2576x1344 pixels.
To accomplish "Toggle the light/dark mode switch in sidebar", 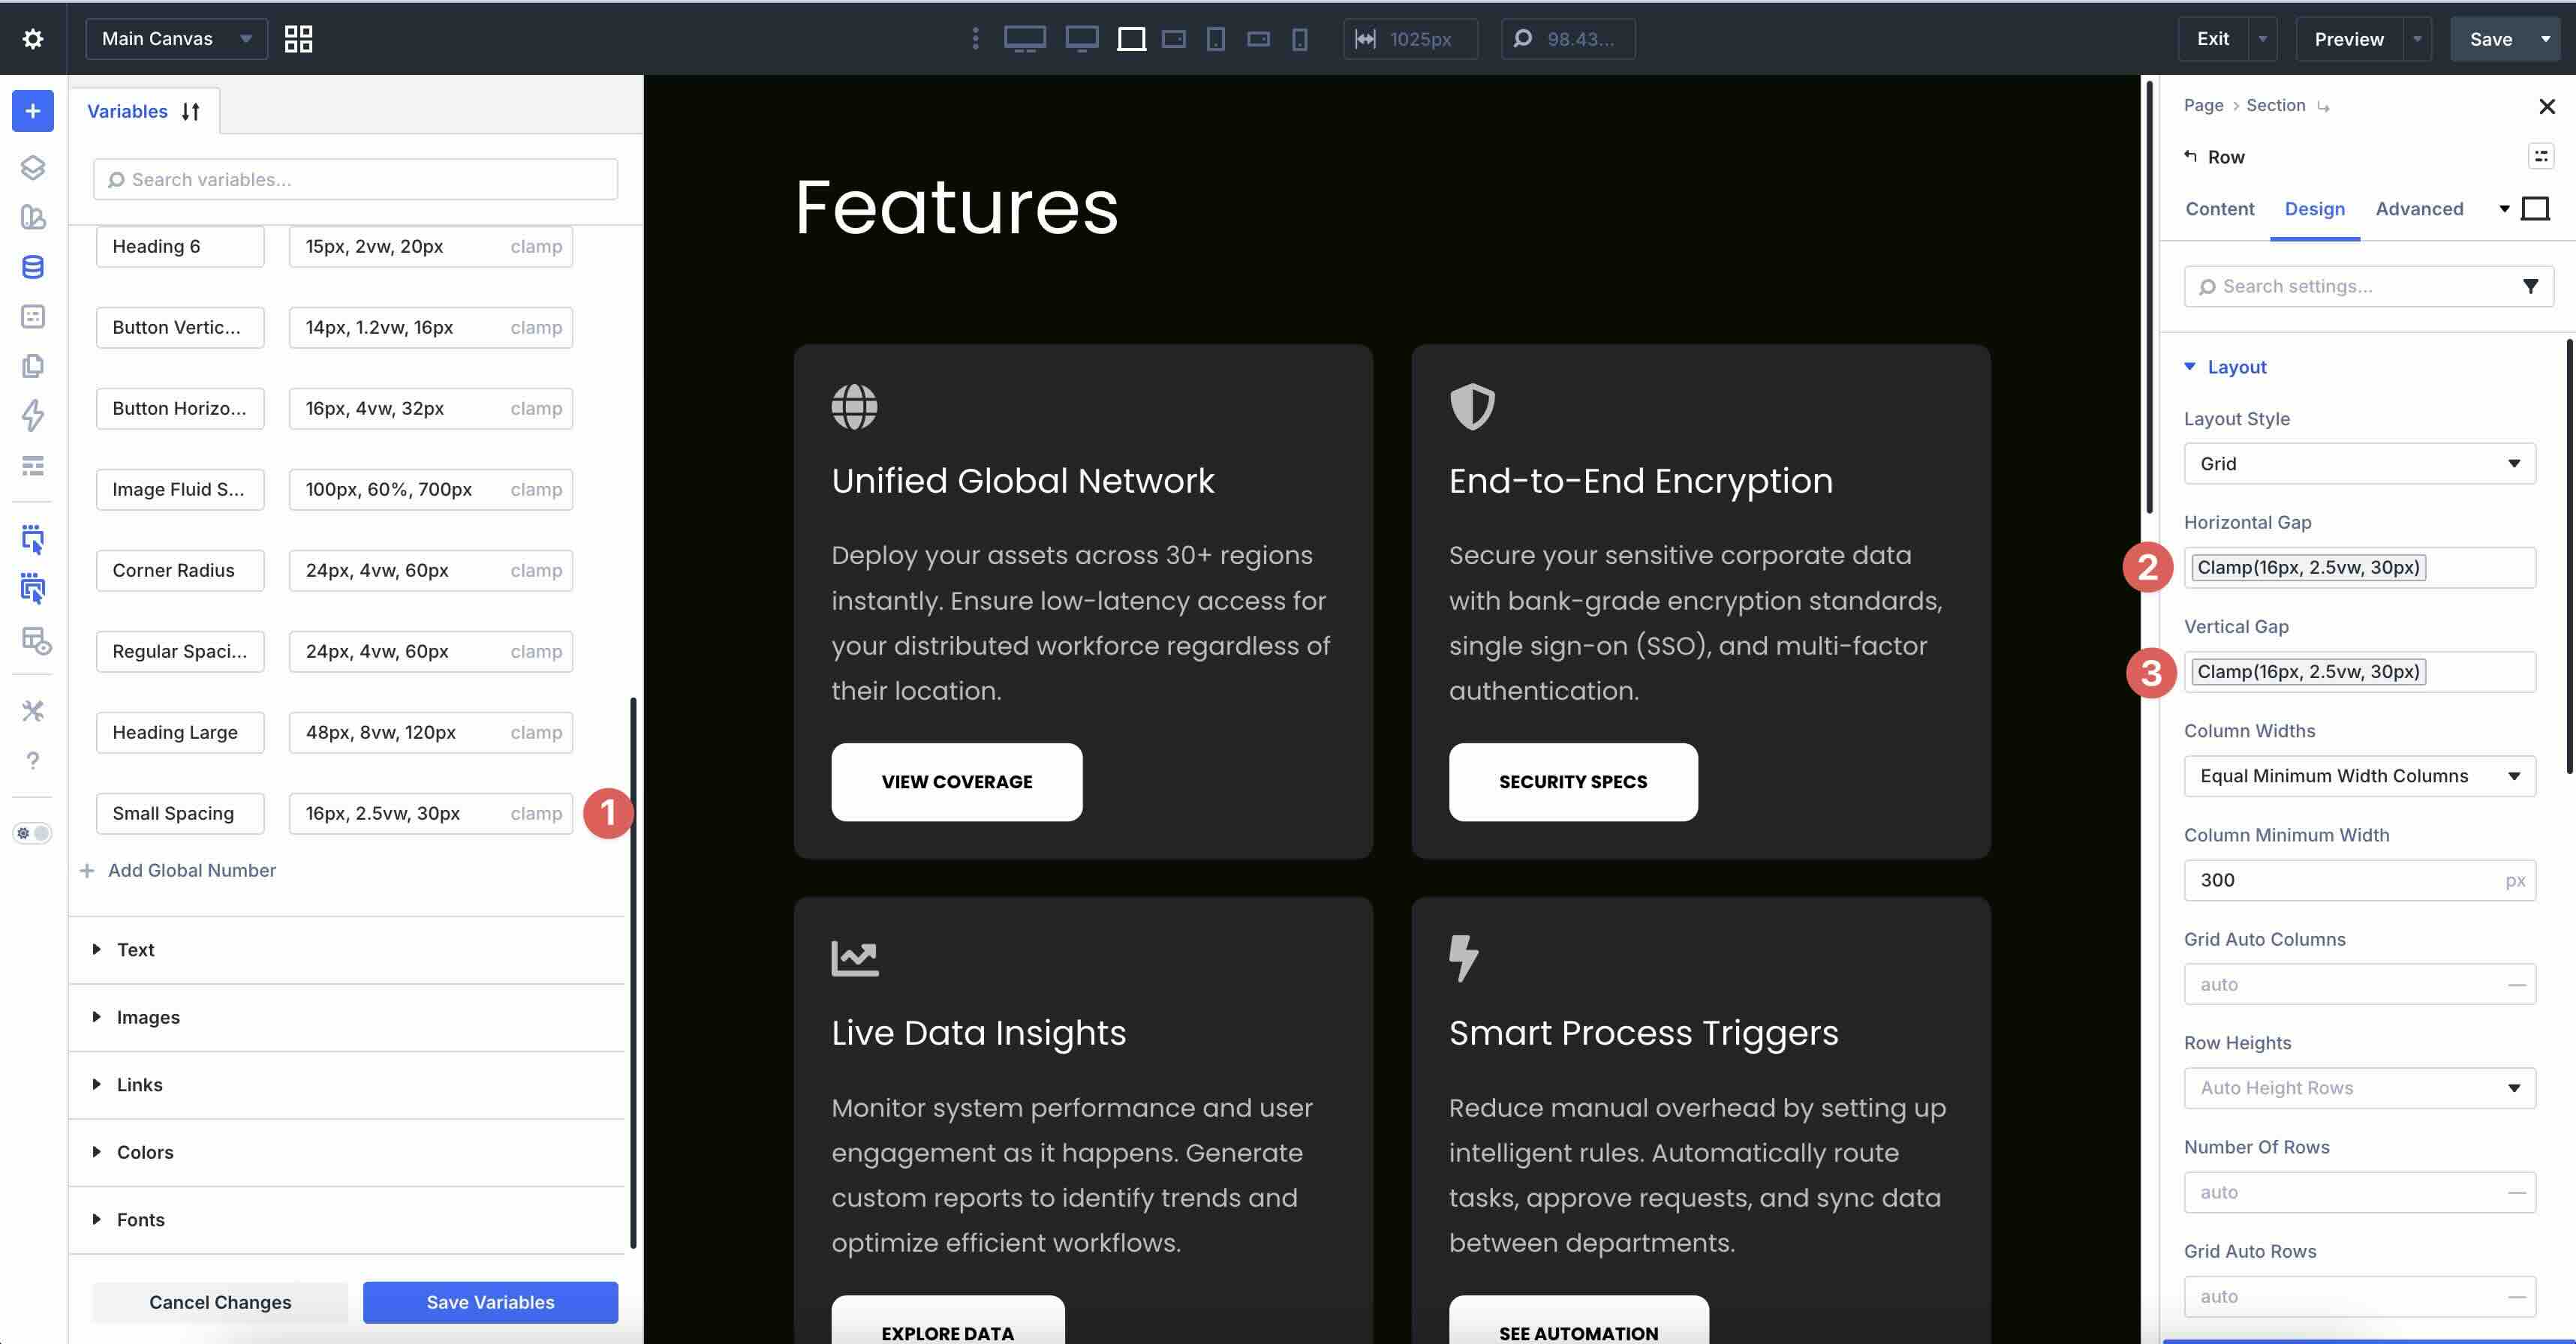I will point(32,832).
